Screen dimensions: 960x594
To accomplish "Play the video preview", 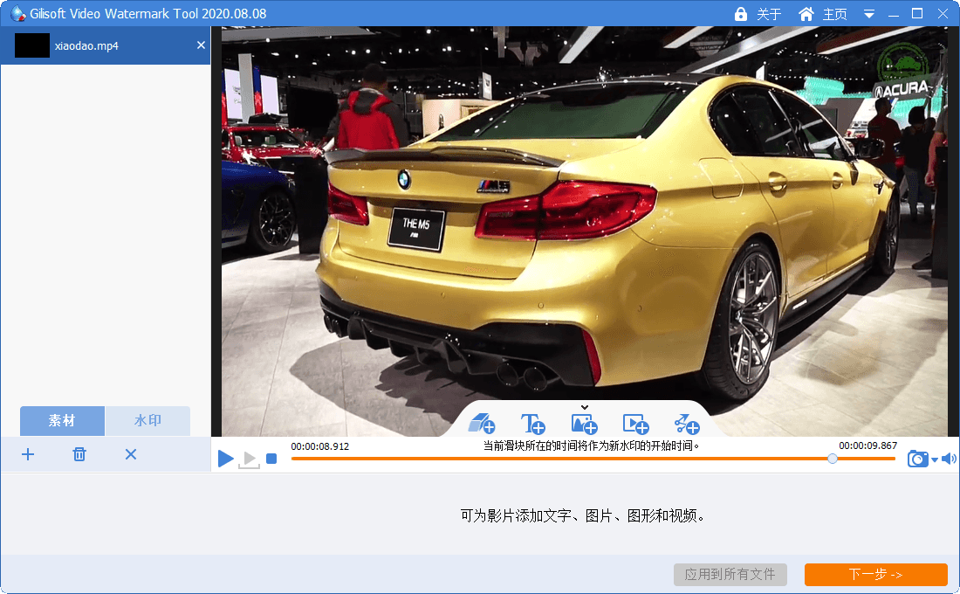I will click(x=225, y=459).
